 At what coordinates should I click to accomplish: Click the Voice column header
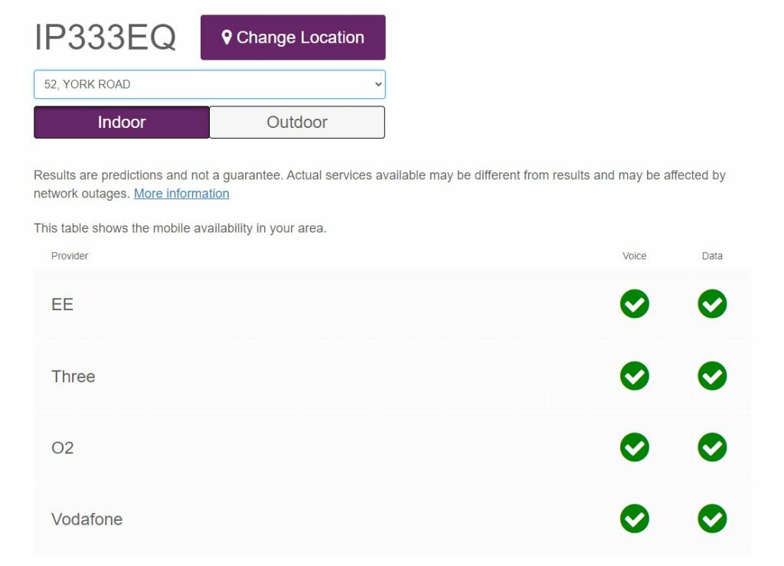point(634,256)
